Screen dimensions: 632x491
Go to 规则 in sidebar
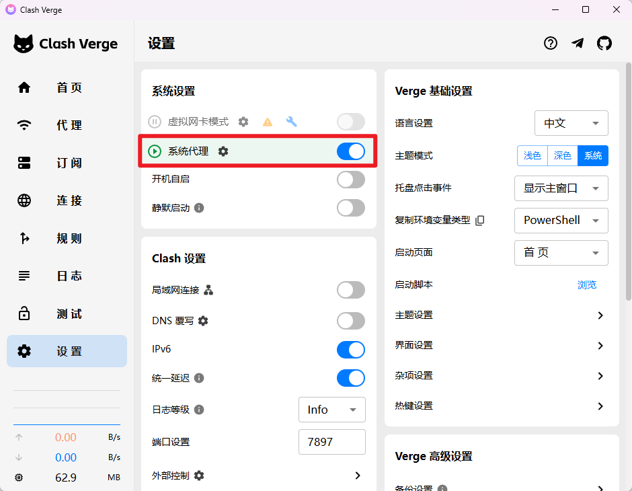coord(67,238)
